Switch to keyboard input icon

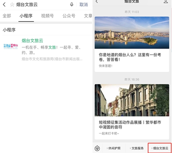(97, 148)
